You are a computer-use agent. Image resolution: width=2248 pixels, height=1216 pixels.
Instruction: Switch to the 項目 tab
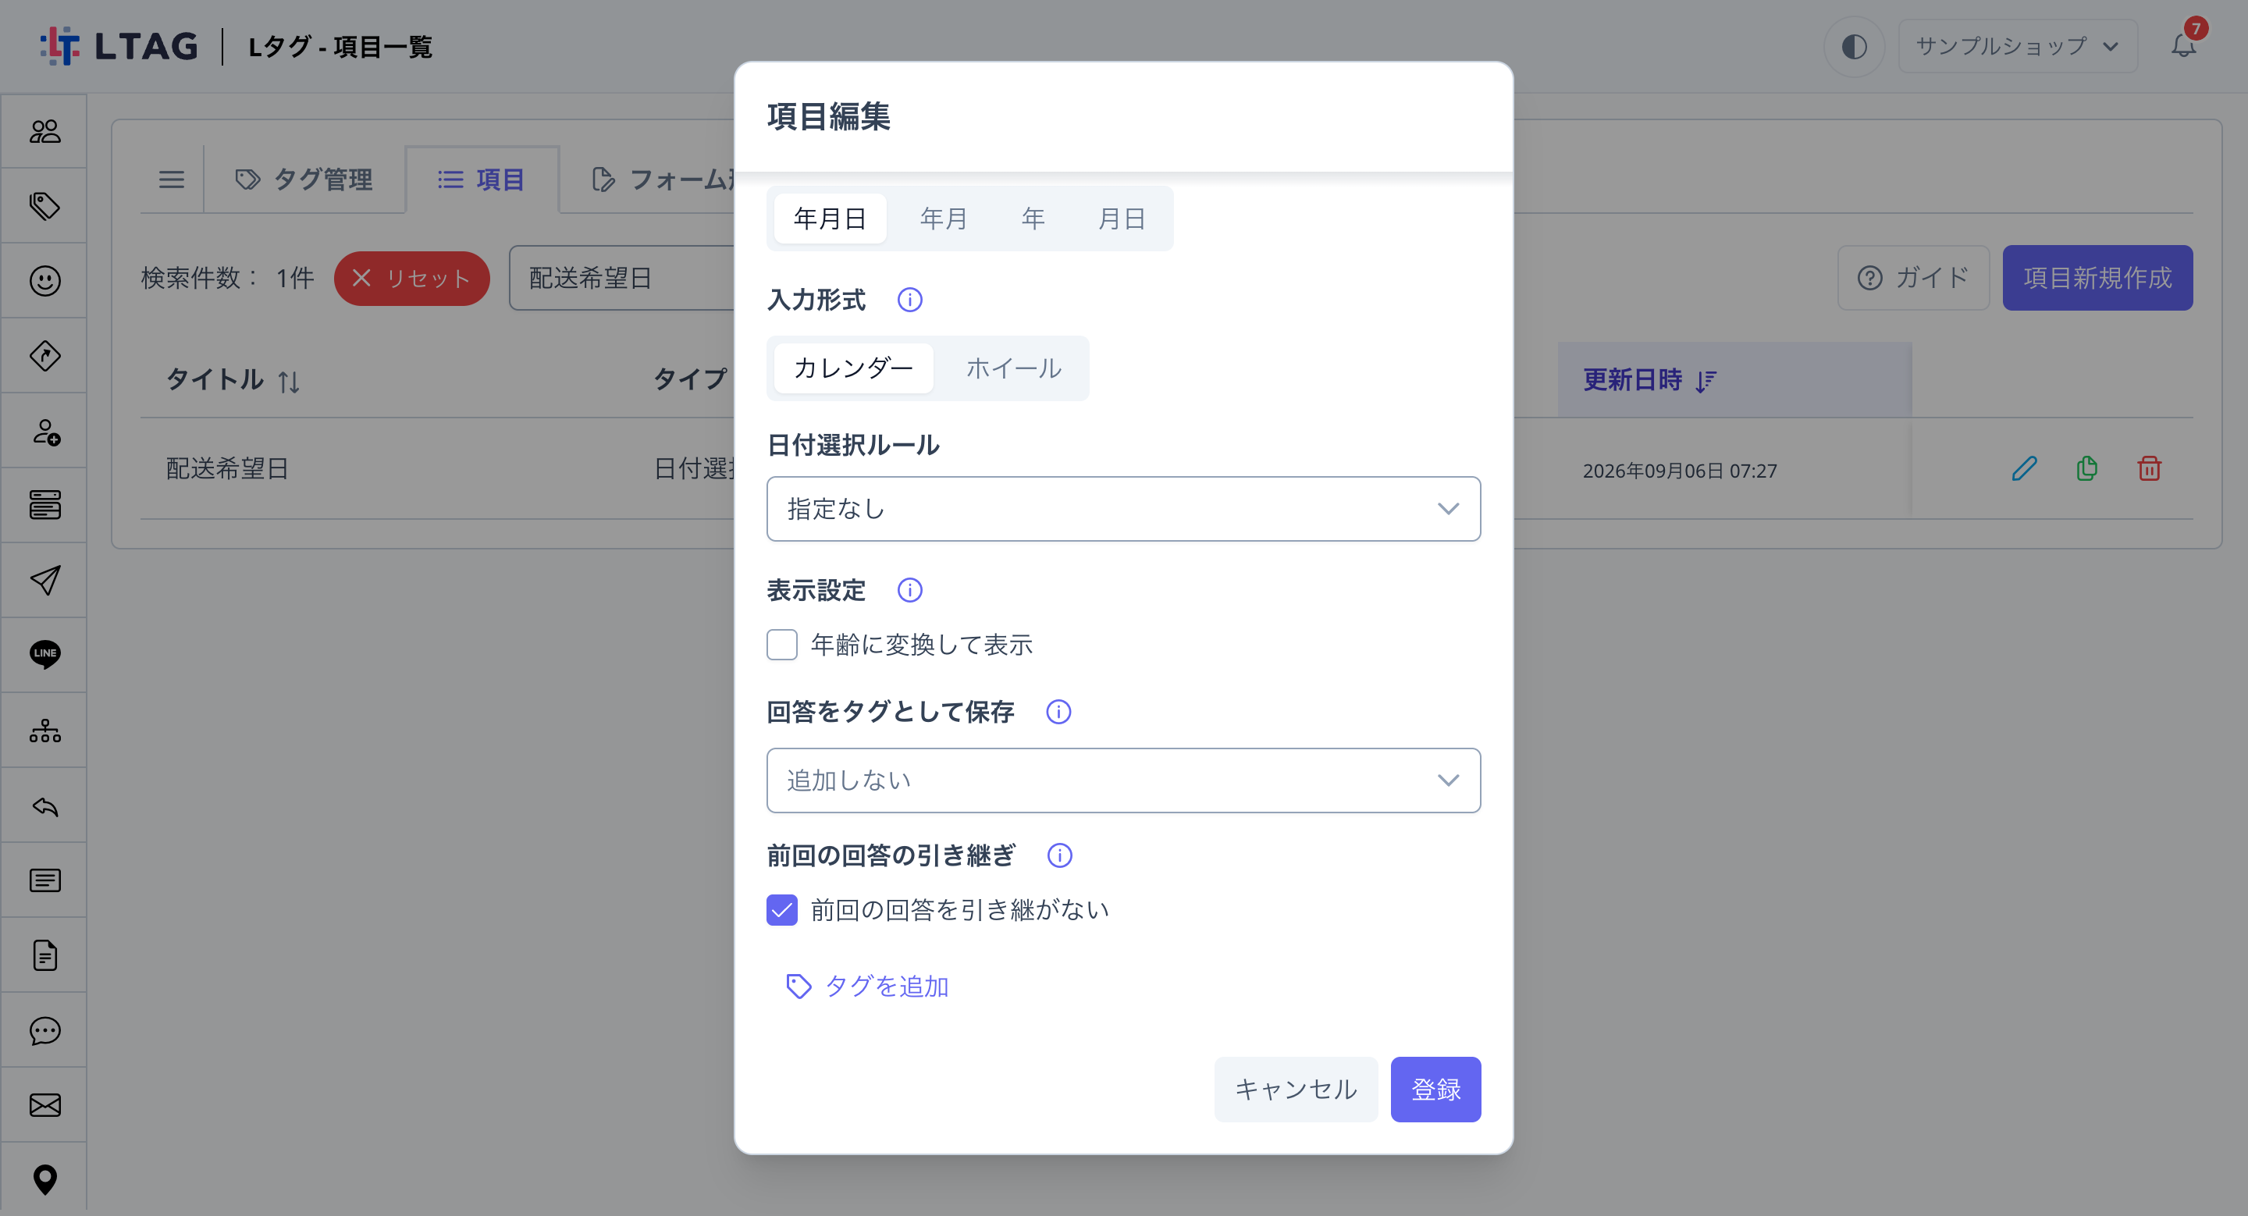coord(481,180)
